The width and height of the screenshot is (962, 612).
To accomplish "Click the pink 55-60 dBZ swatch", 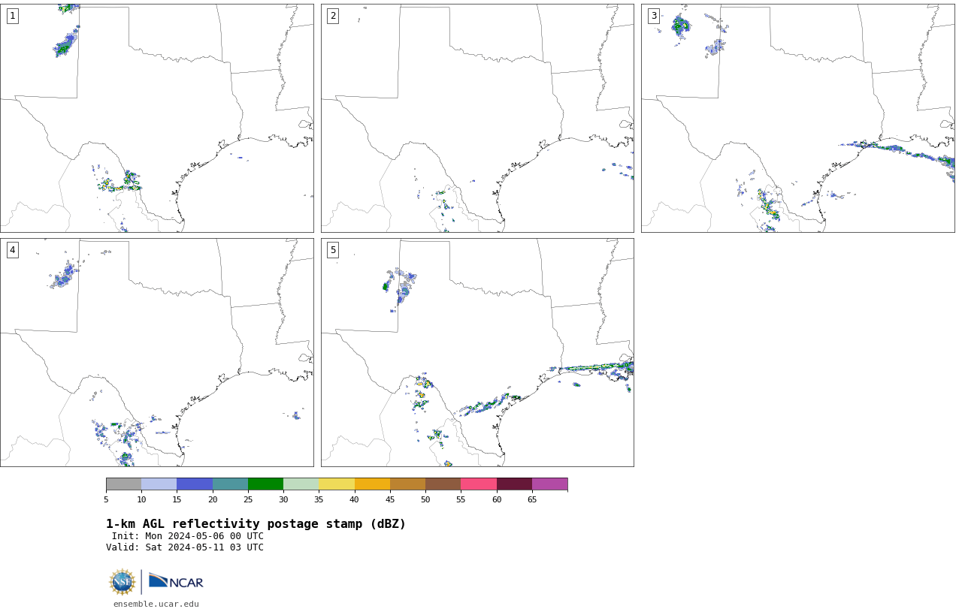I will click(479, 484).
